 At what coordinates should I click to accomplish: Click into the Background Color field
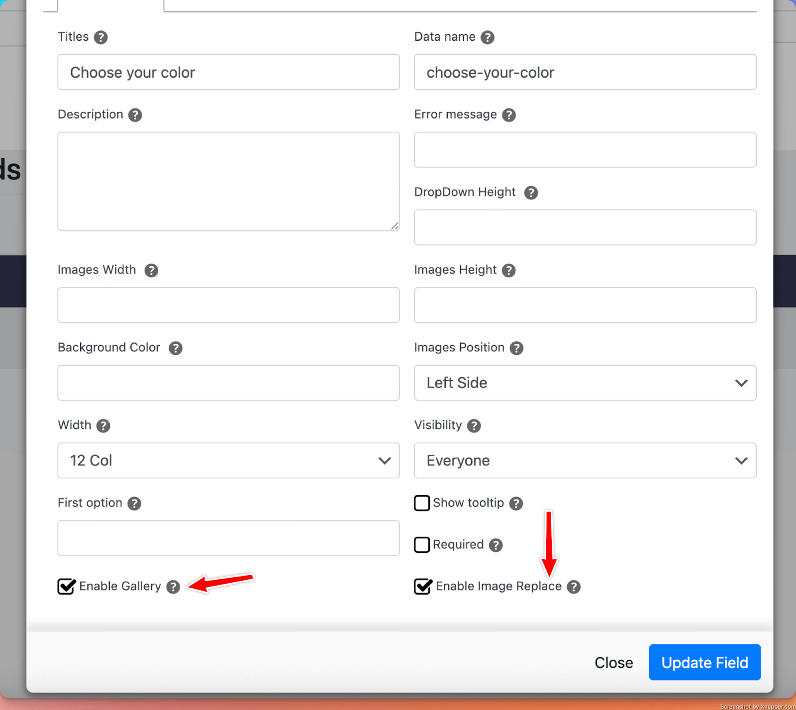pos(228,383)
